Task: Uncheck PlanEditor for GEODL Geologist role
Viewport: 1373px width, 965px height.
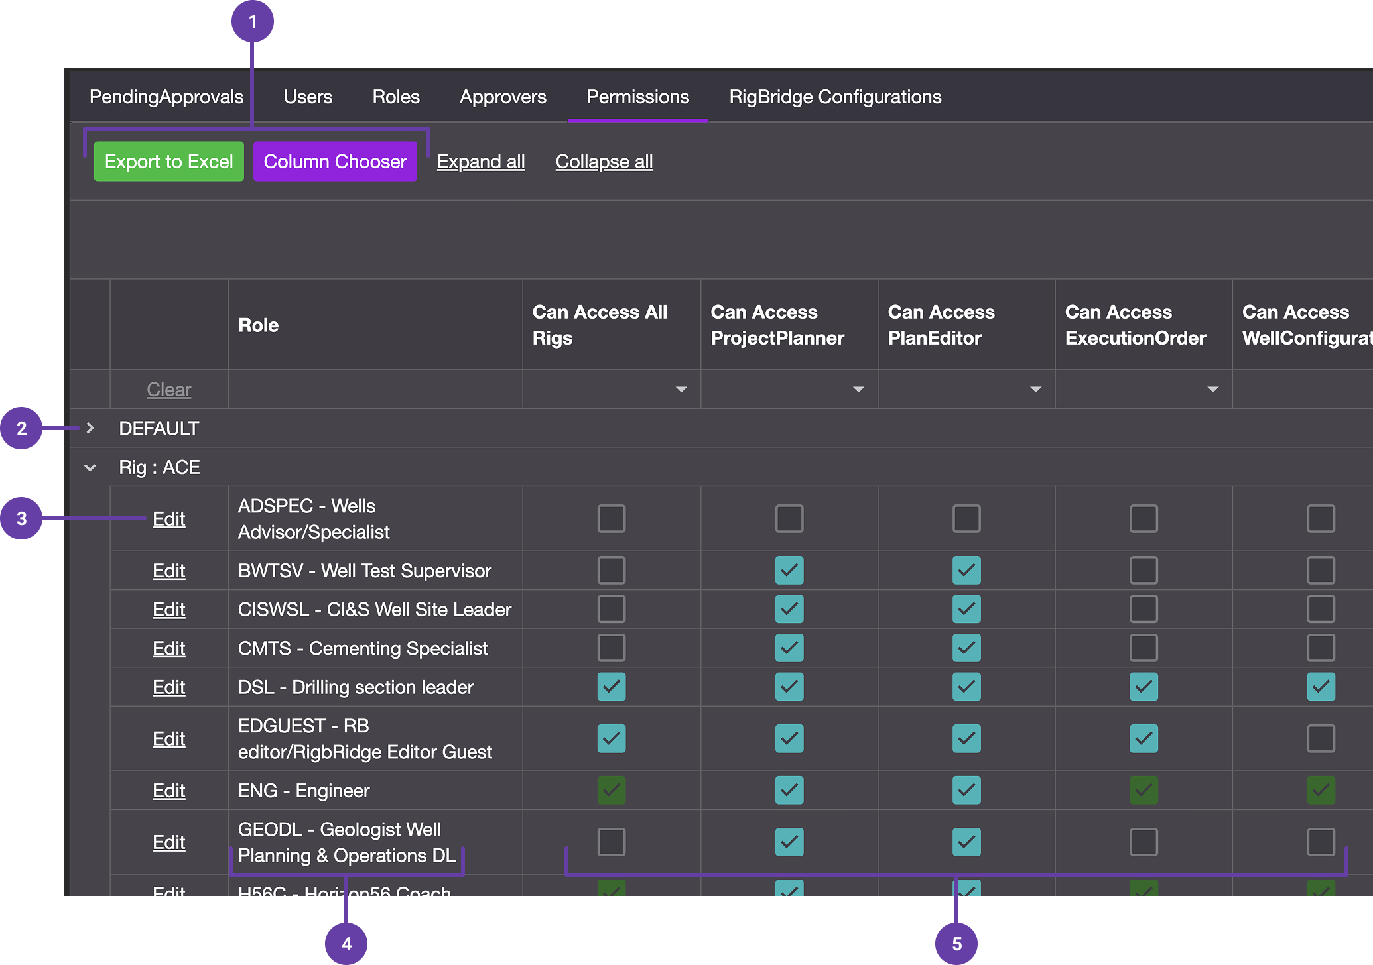Action: pos(966,842)
